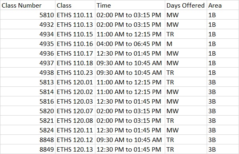Click time cell for ETHS 110.18 row
Viewport: 239px width, 154px height.
[130, 63]
